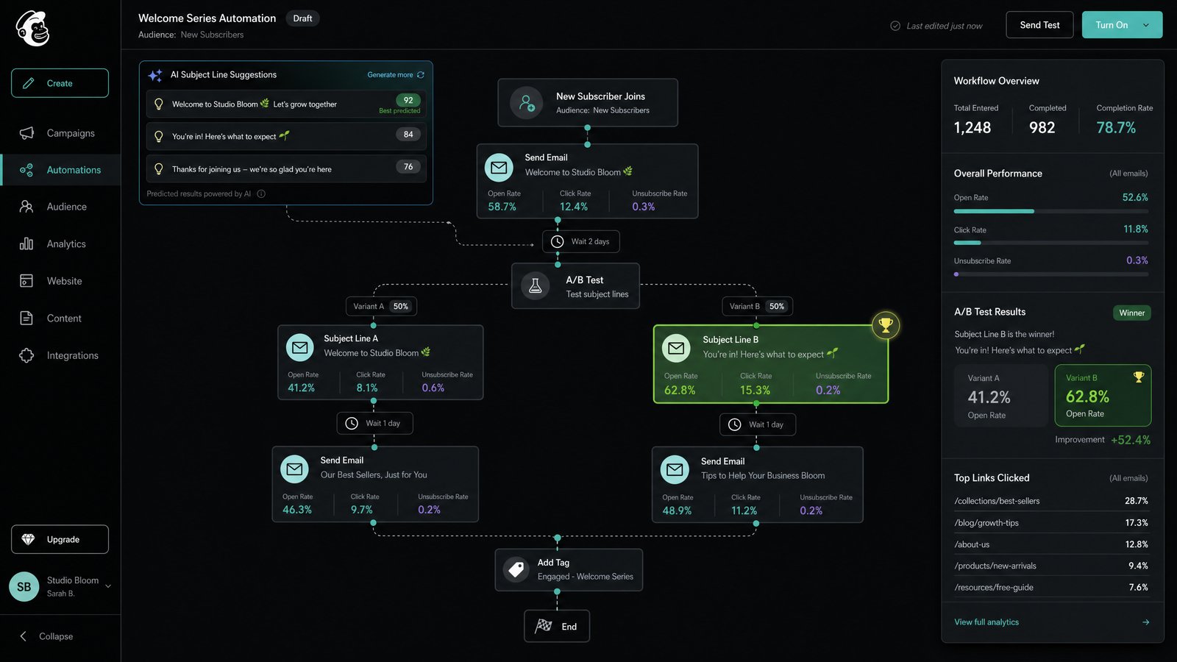Click the +52.4% Improvement value
This screenshot has height=662, width=1177.
(x=1131, y=440)
